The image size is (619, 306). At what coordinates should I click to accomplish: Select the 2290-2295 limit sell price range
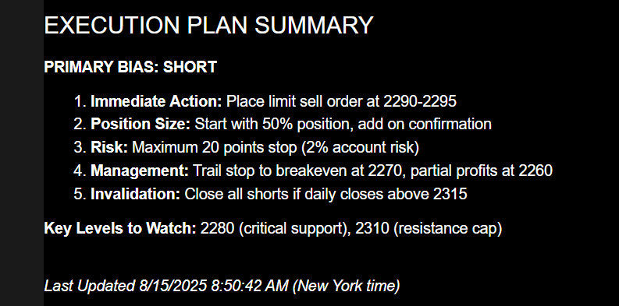click(420, 101)
